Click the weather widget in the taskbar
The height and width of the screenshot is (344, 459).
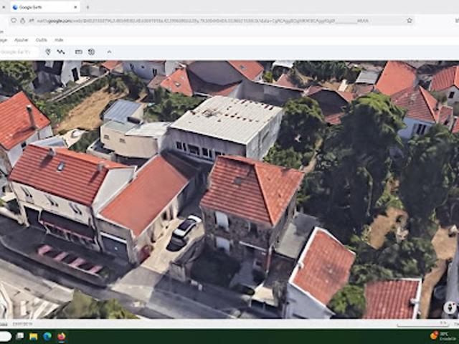pyautogui.click(x=442, y=335)
